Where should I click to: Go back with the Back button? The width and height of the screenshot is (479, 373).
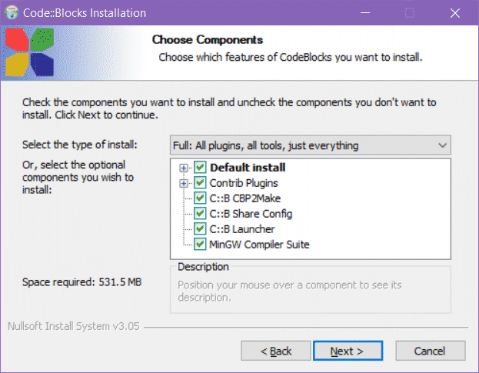tap(275, 351)
